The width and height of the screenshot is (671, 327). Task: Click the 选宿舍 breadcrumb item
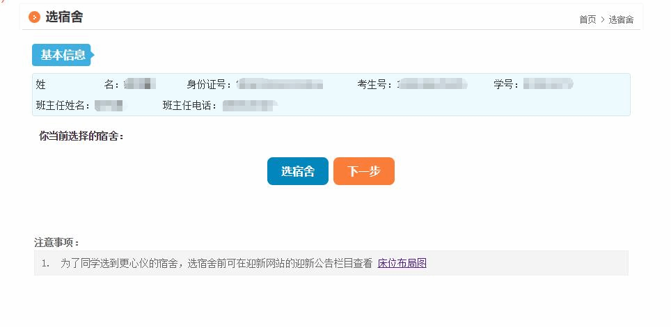click(x=621, y=19)
